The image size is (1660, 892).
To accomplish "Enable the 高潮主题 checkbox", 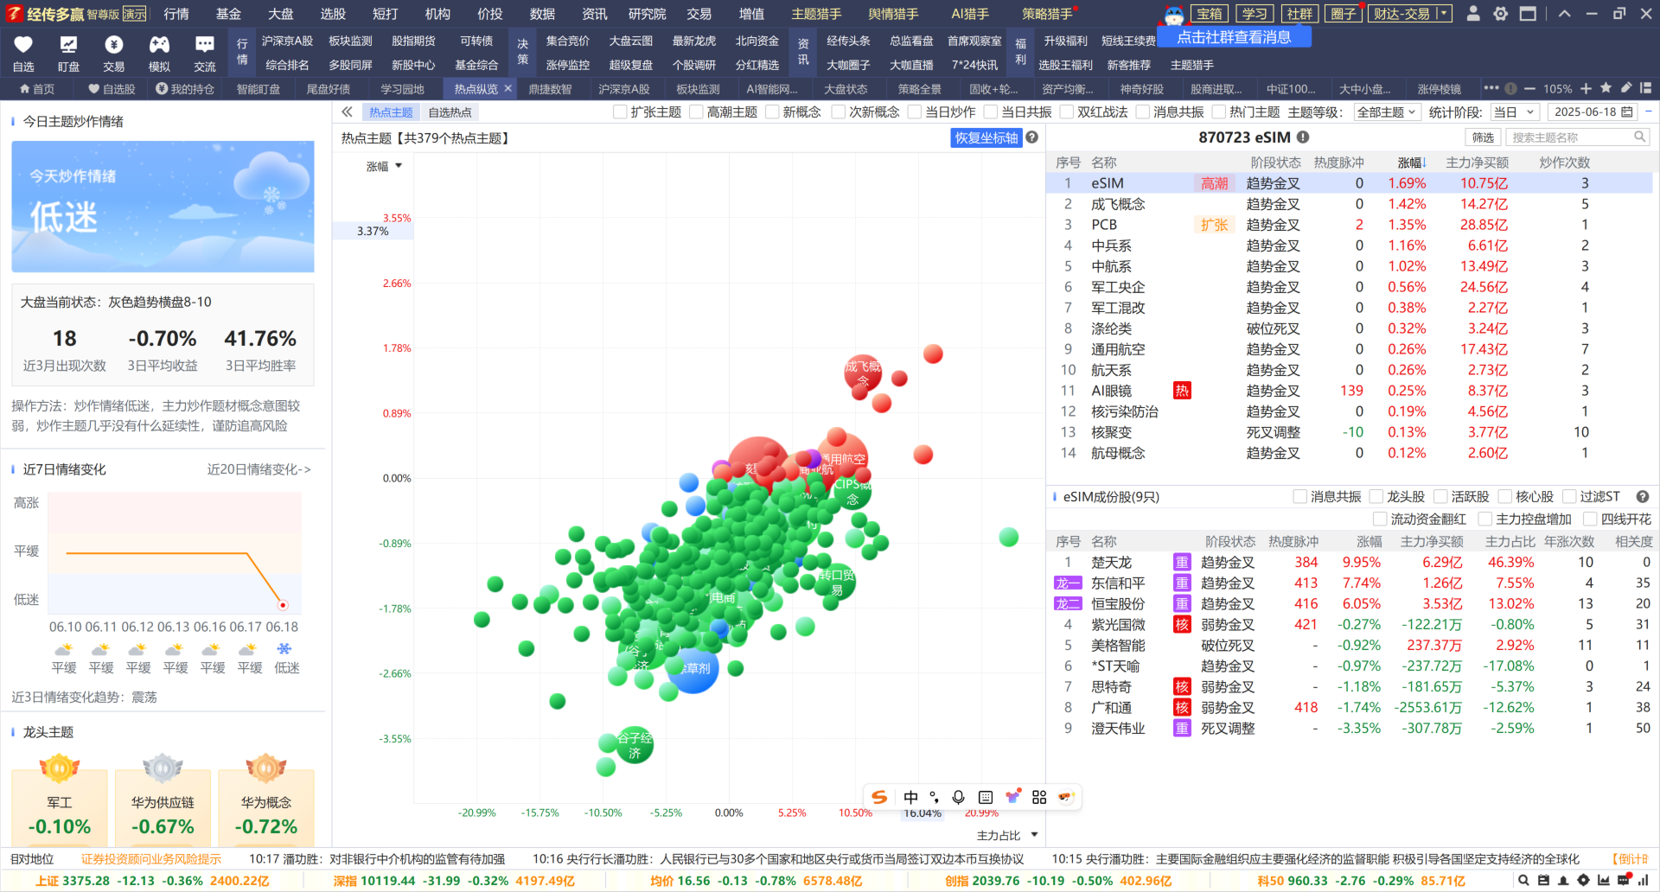I will [x=696, y=111].
